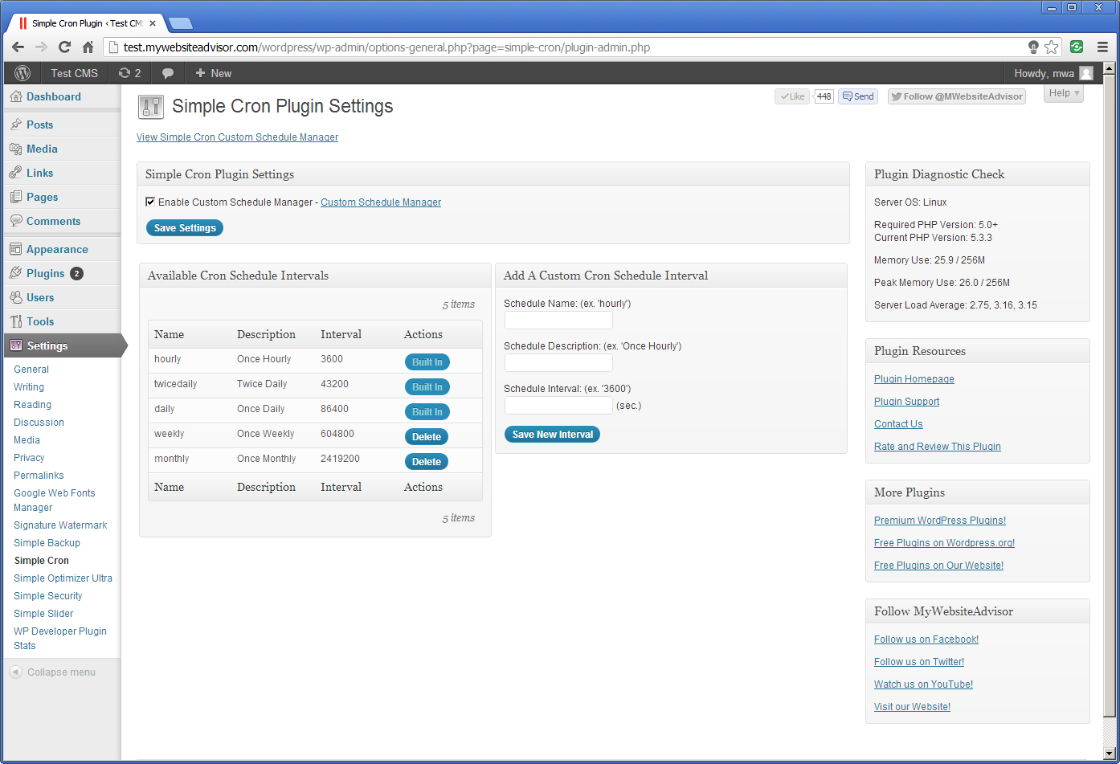The image size is (1120, 764).
Task: Go to browser home page icon
Action: (x=88, y=47)
